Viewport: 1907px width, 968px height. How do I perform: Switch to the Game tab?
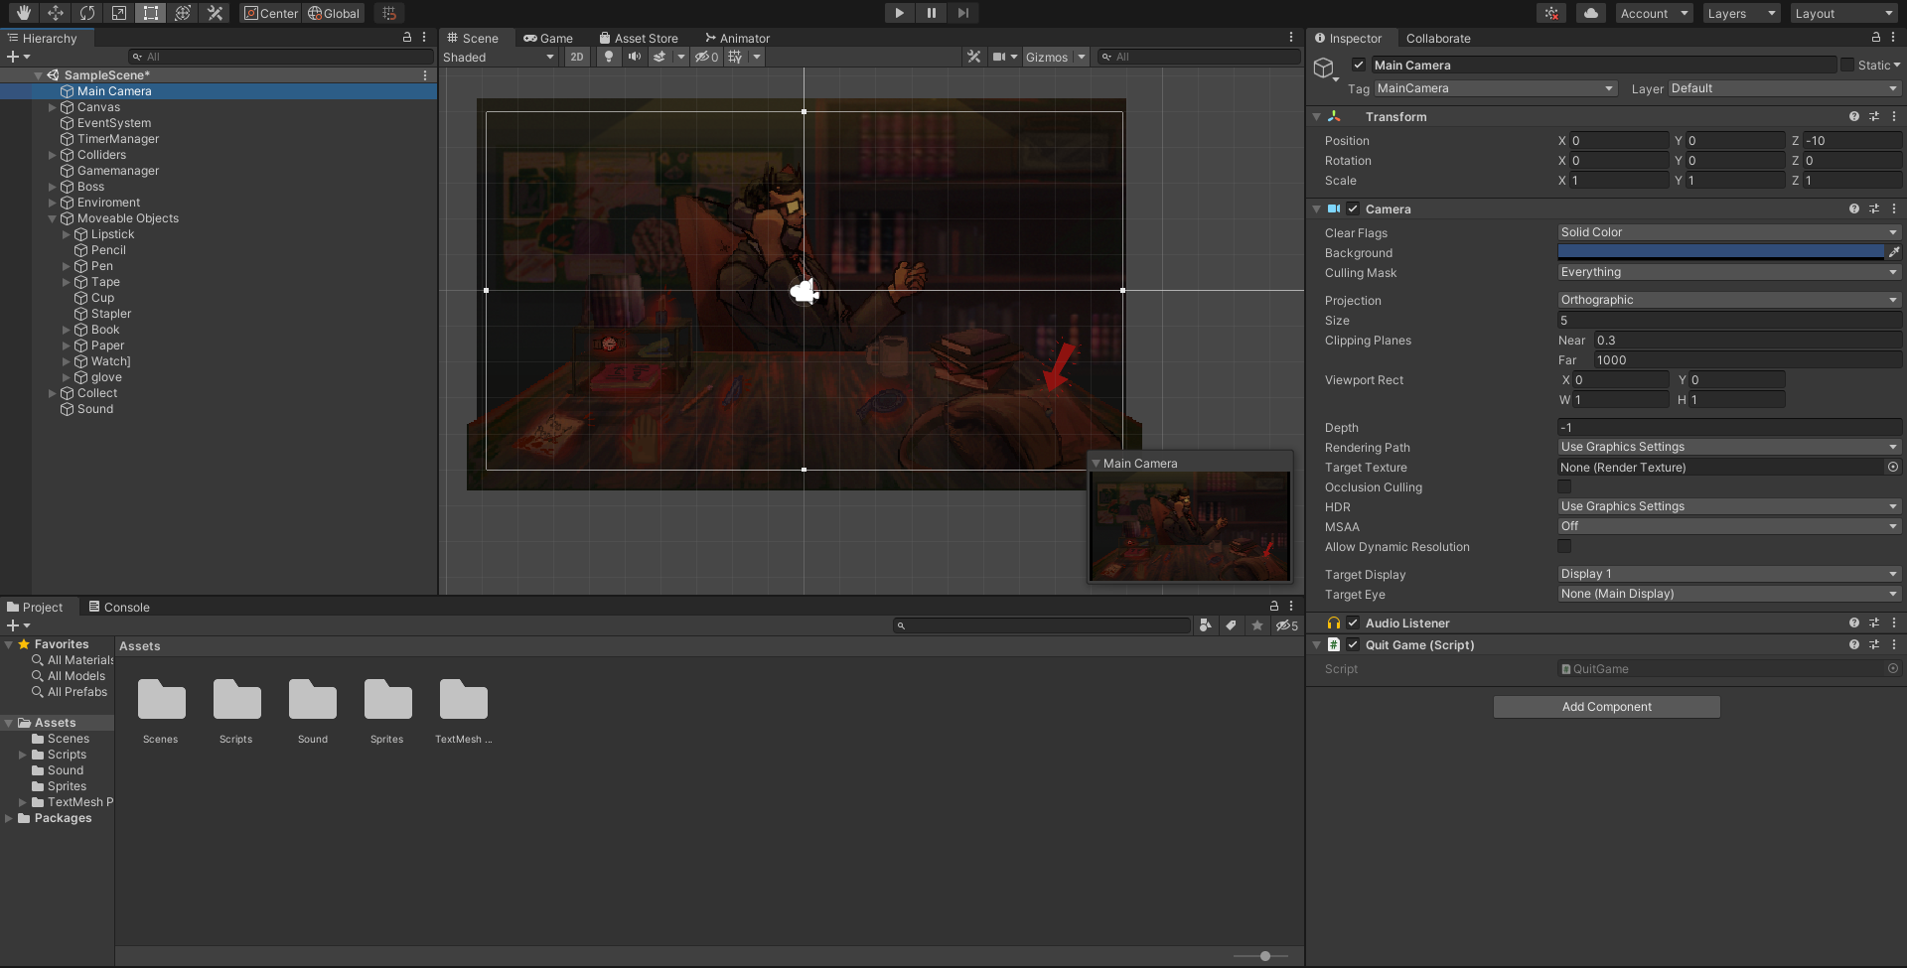tap(548, 38)
